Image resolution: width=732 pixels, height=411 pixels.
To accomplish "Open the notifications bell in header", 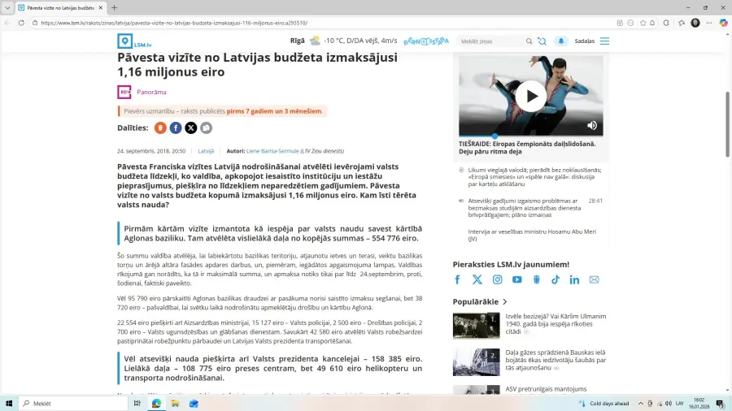I will pos(560,41).
